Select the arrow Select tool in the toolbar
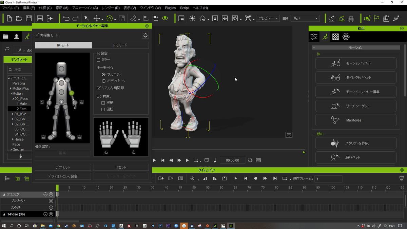The height and width of the screenshot is (229, 407). pyautogui.click(x=86, y=18)
